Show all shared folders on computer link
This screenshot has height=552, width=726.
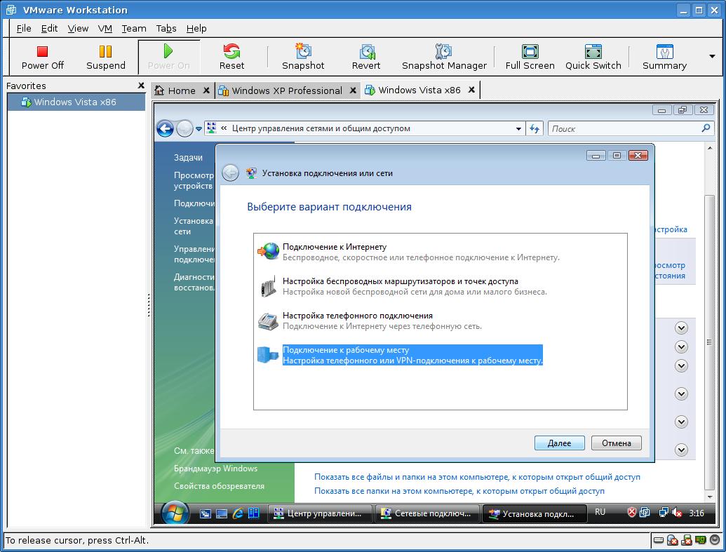tap(459, 491)
